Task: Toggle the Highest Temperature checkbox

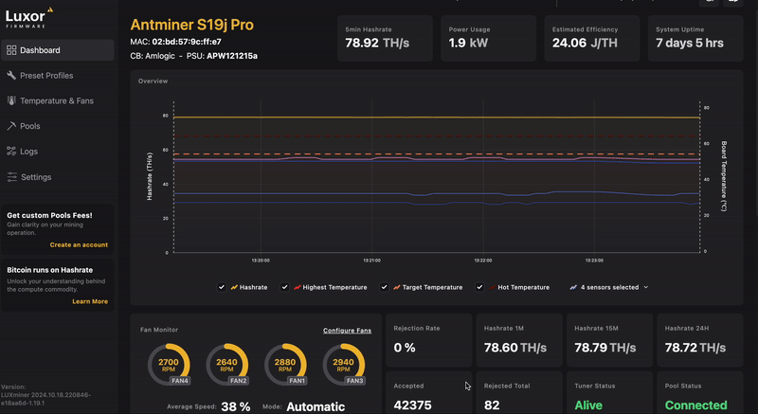Action: (285, 287)
